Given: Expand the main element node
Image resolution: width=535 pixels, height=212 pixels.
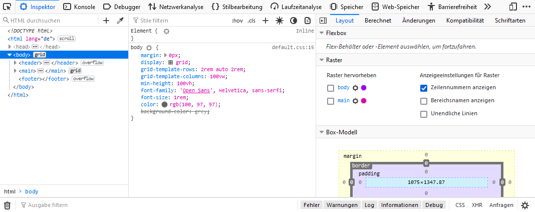Looking at the screenshot, I should (x=15, y=71).
